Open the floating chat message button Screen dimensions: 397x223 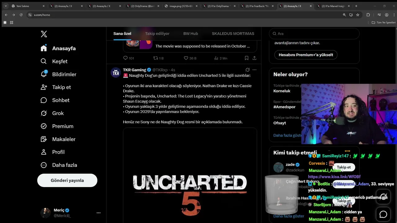click(383, 214)
